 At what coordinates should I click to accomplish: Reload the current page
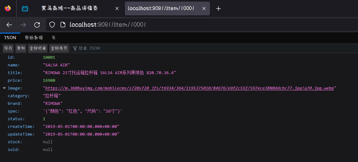37,25
